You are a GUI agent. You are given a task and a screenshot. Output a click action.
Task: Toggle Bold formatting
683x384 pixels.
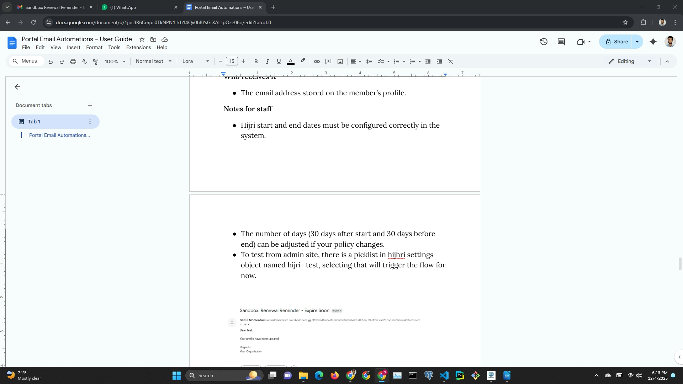[x=256, y=62]
